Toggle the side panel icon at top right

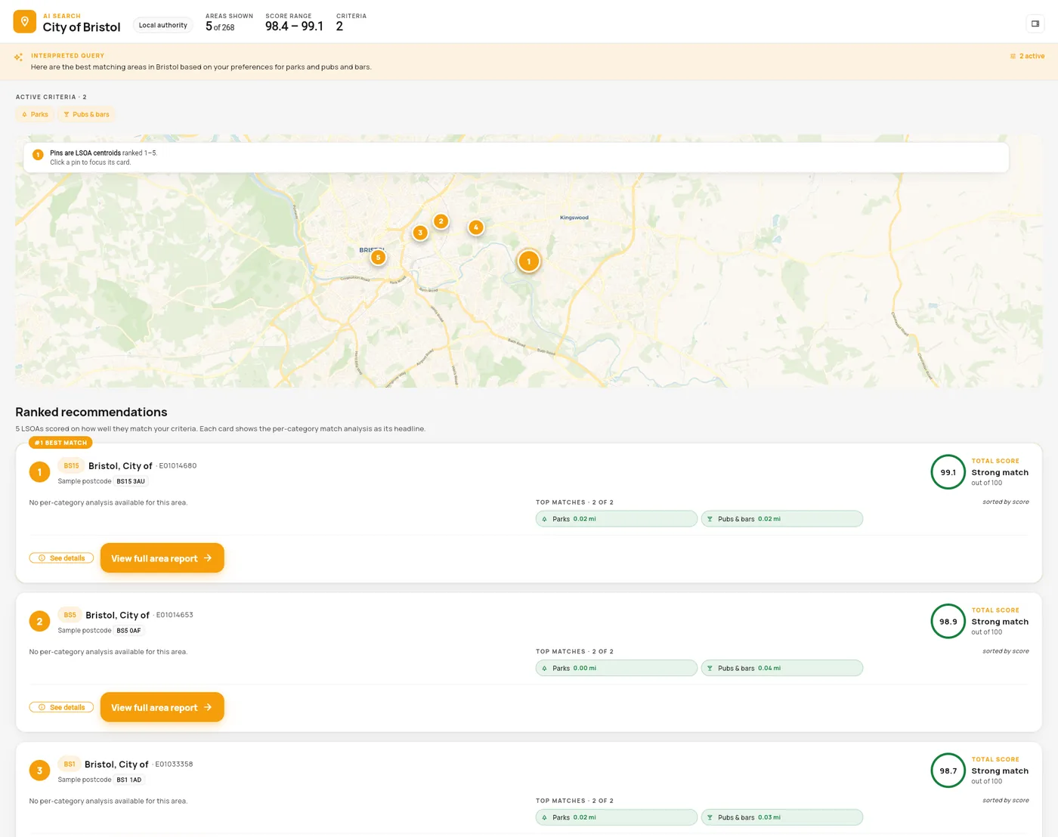click(1035, 23)
